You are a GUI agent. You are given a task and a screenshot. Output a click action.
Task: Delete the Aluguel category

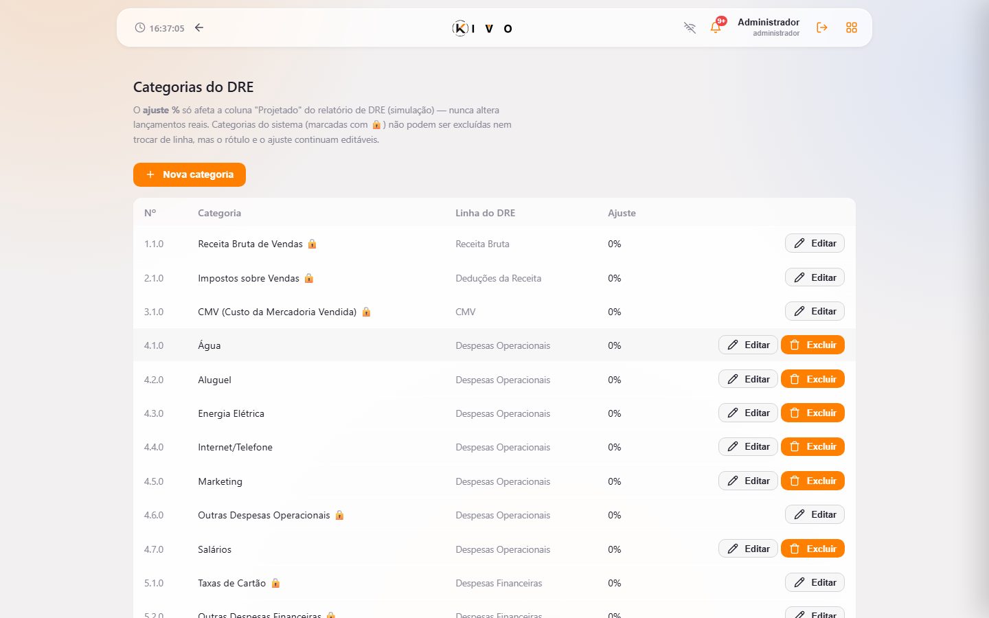point(812,379)
